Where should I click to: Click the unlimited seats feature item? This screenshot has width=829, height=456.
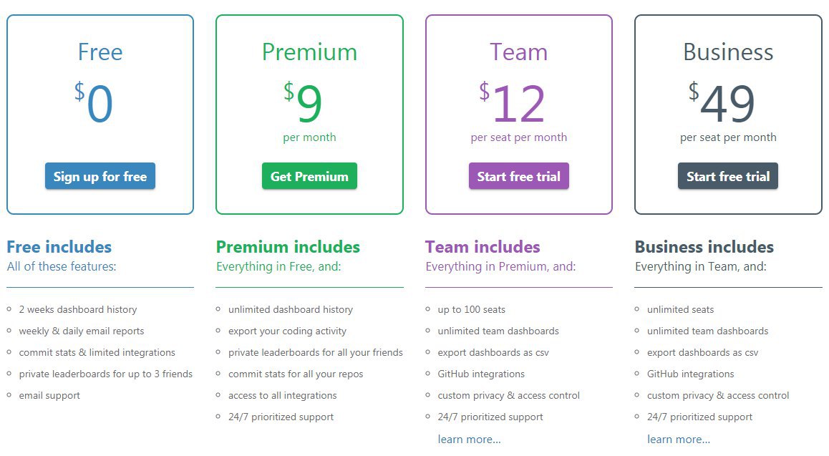pyautogui.click(x=680, y=310)
